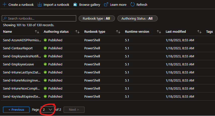
Task: Open runbook Send-KeyVaultExpiredSe...
Action: pyautogui.click(x=22, y=97)
